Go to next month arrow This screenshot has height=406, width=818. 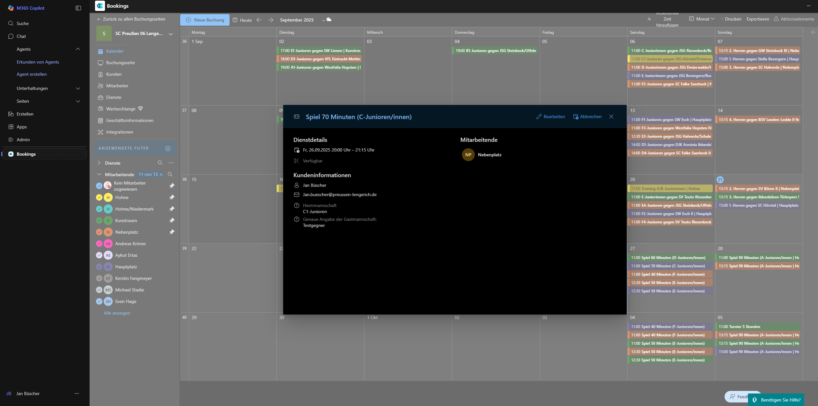271,20
